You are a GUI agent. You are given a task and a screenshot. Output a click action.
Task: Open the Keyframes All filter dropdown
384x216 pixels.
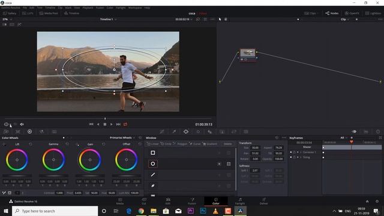click(x=344, y=138)
